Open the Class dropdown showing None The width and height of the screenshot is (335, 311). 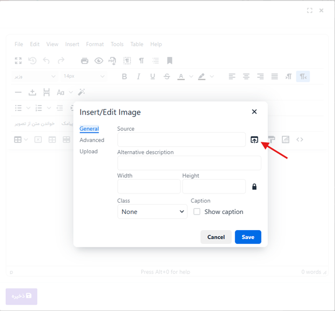[152, 212]
